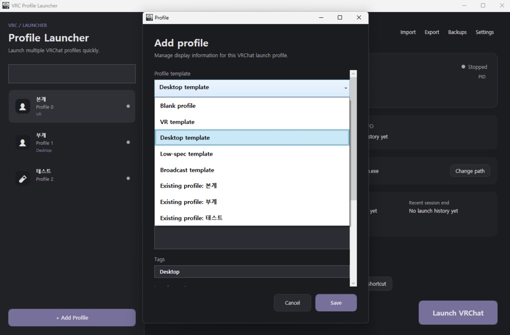510x335 pixels.
Task: Maximize the Profile dialog window
Action: 340,17
